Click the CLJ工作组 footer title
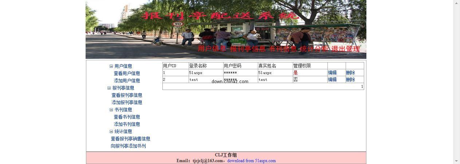 click(x=226, y=155)
